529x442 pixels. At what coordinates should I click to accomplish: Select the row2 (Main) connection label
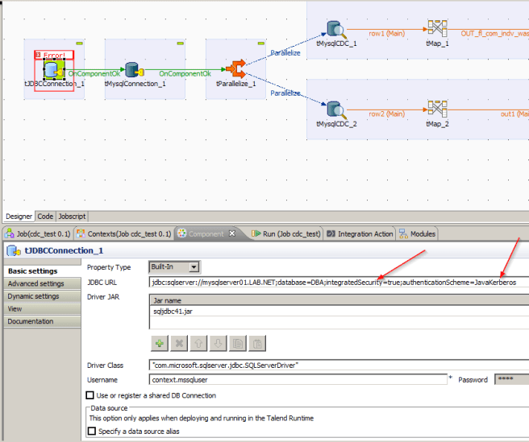[x=386, y=114]
